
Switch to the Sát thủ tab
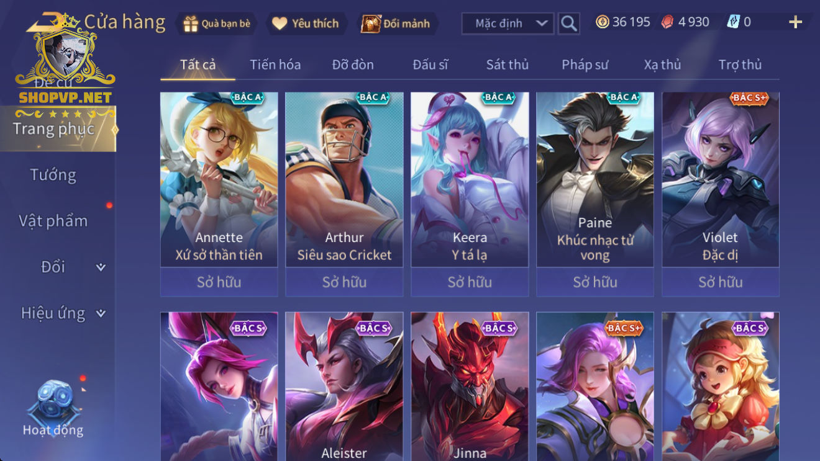[x=508, y=65]
